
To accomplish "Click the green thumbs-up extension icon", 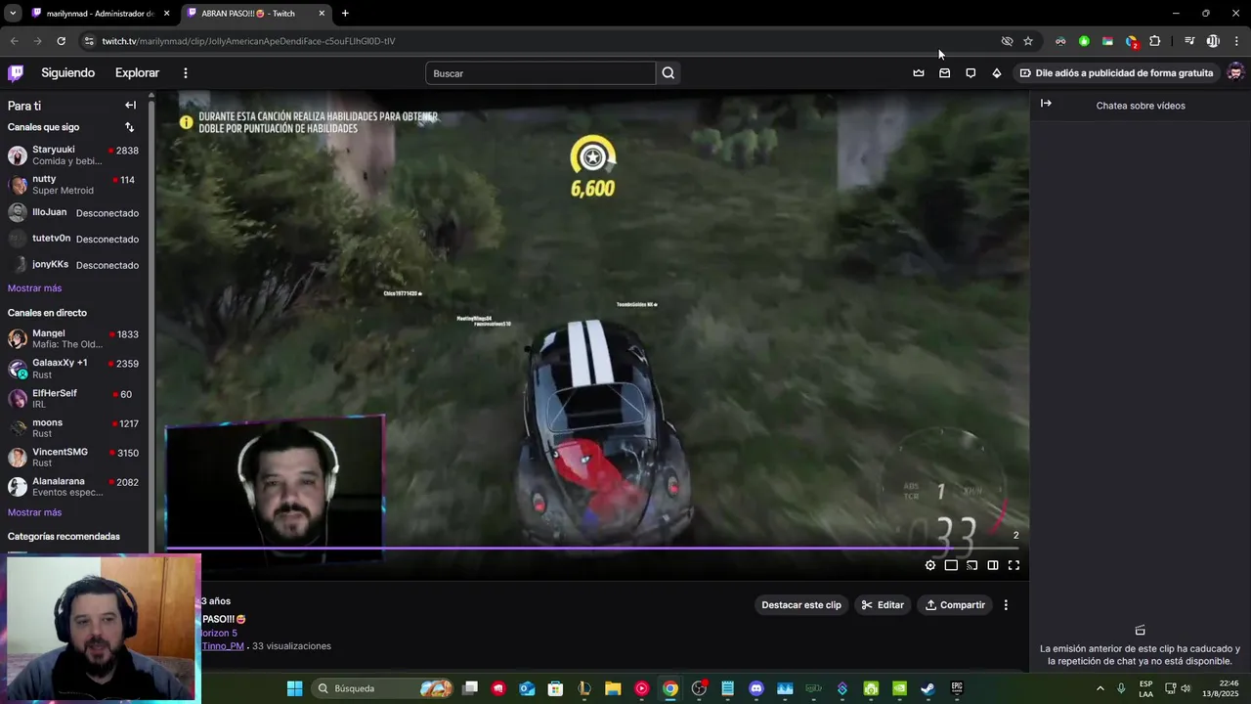I will [x=1084, y=41].
